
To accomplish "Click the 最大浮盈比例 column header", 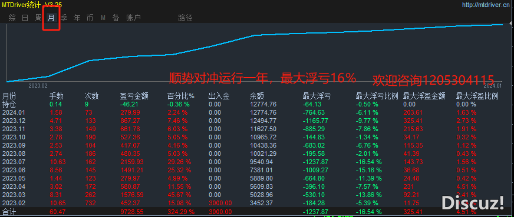I will (477, 96).
